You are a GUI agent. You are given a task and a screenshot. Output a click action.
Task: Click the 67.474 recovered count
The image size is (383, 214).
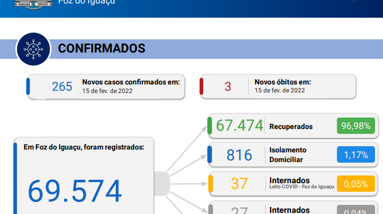(239, 126)
